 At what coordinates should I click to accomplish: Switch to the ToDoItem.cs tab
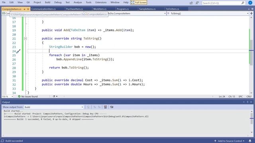tap(173, 9)
